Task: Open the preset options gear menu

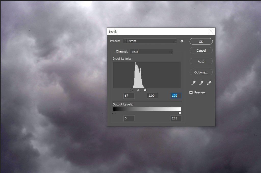Action: 182,41
